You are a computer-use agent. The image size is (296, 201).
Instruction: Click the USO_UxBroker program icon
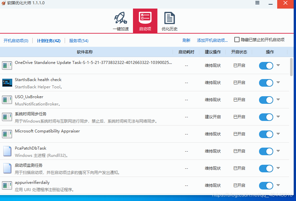point(7,100)
